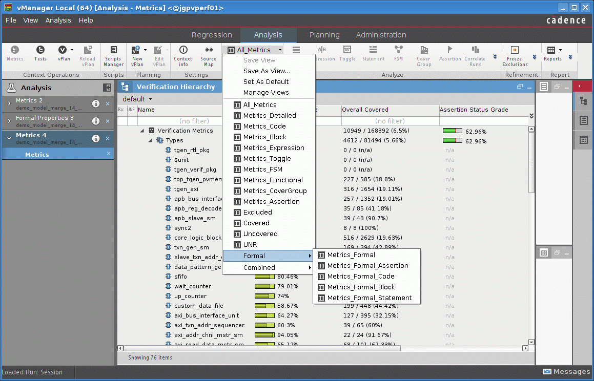Open the Tests context operation

(40, 53)
